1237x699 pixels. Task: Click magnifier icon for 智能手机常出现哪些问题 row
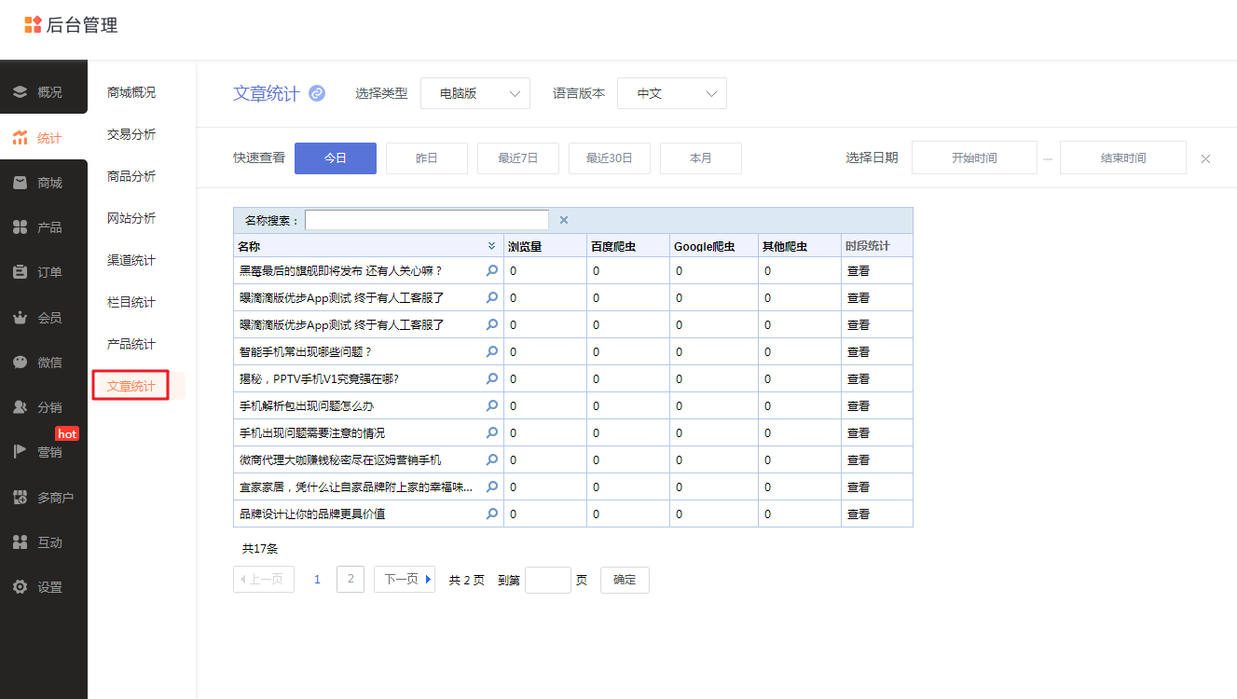(492, 351)
